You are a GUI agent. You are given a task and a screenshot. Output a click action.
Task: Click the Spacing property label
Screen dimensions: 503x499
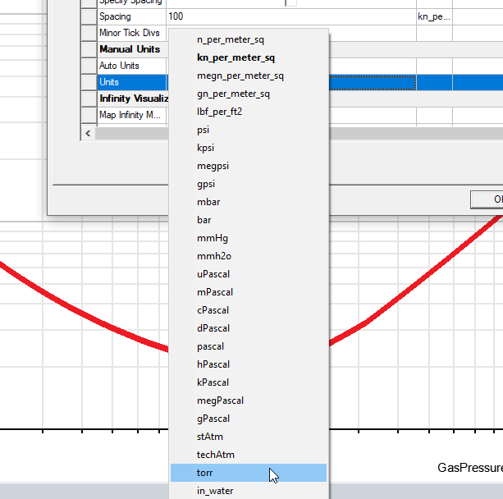tap(115, 16)
